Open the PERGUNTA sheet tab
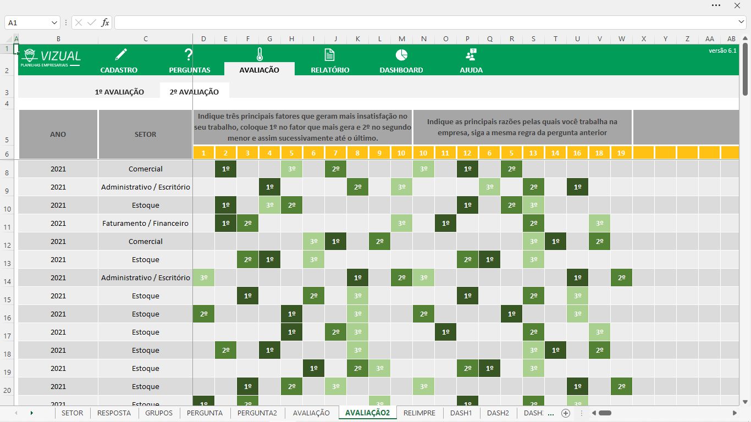The width and height of the screenshot is (751, 422). [205, 413]
